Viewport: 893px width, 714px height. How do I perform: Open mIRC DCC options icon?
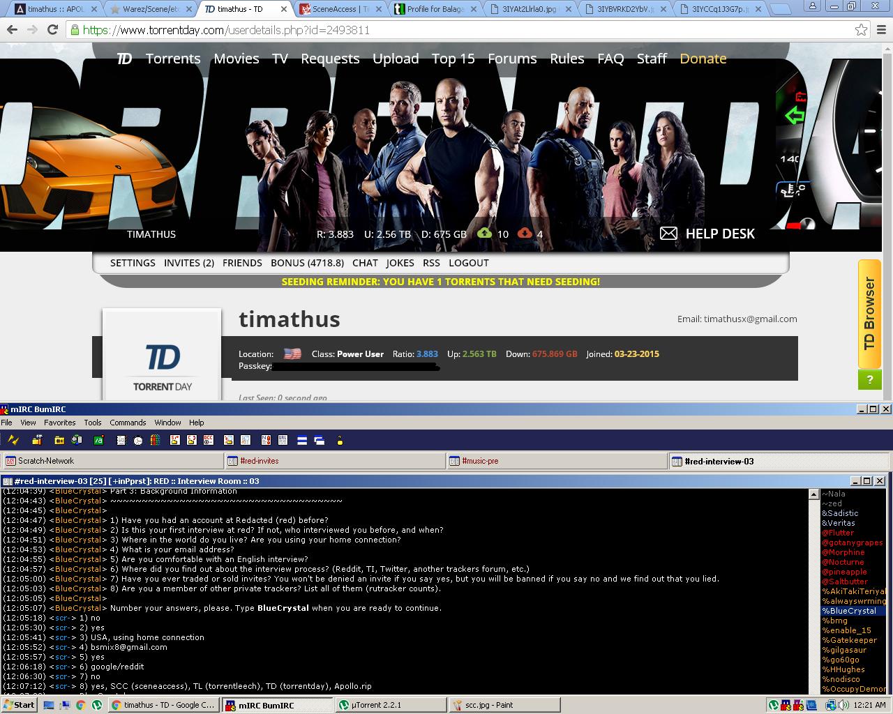coord(209,440)
